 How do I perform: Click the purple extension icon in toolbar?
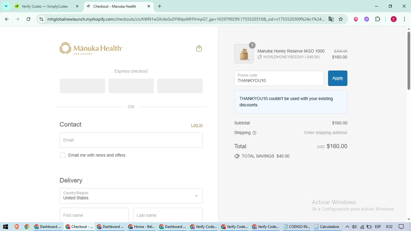tap(367, 19)
